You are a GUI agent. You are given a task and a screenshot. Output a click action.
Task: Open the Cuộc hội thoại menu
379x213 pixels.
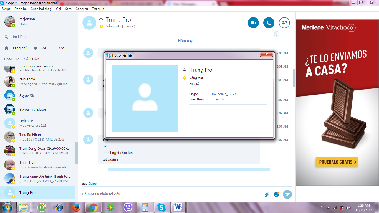[x=41, y=9]
